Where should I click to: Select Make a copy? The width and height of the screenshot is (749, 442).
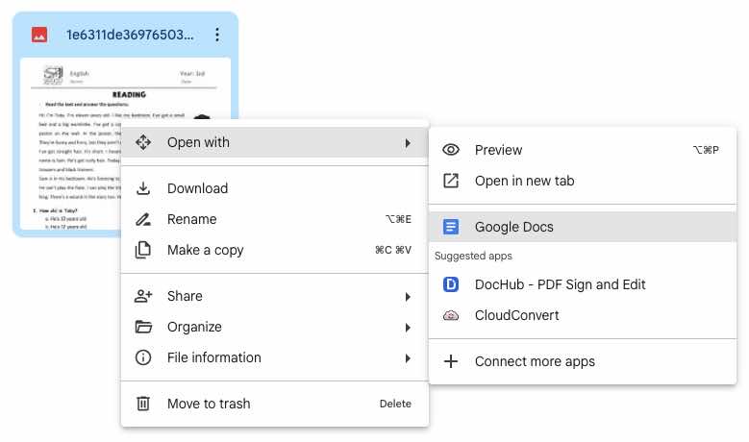275,250
